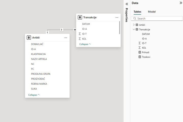Select the DATUM field in Data pane

click(146, 34)
